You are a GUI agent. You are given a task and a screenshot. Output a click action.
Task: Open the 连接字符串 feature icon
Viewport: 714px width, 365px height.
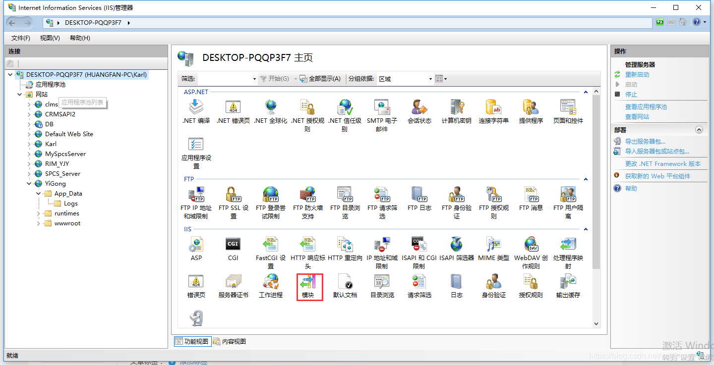coord(494,112)
